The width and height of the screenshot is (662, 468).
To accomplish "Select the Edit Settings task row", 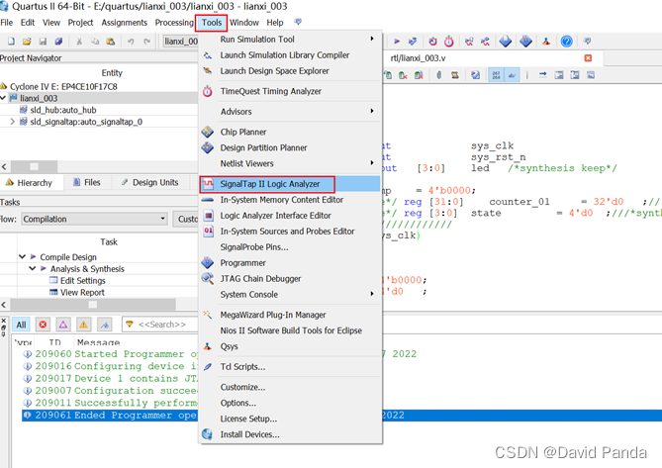I will pyautogui.click(x=99, y=281).
